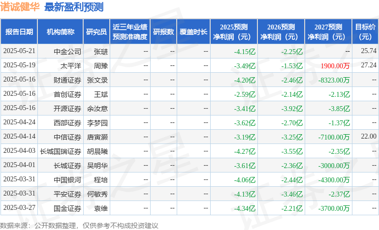Select analyst 袁维
The image size is (379, 230).
point(101,208)
